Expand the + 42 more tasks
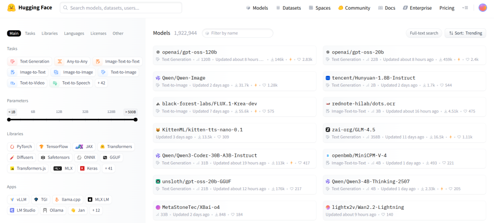 coord(101,83)
